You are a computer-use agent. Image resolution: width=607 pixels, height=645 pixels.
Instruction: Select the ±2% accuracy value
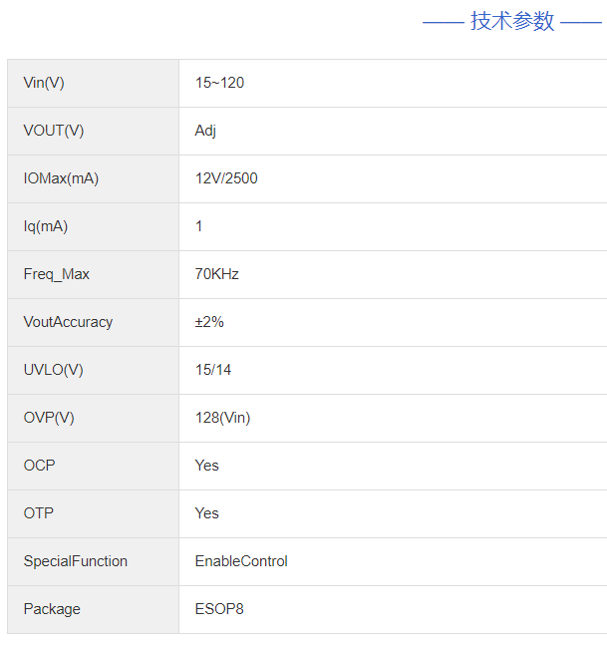click(x=209, y=322)
